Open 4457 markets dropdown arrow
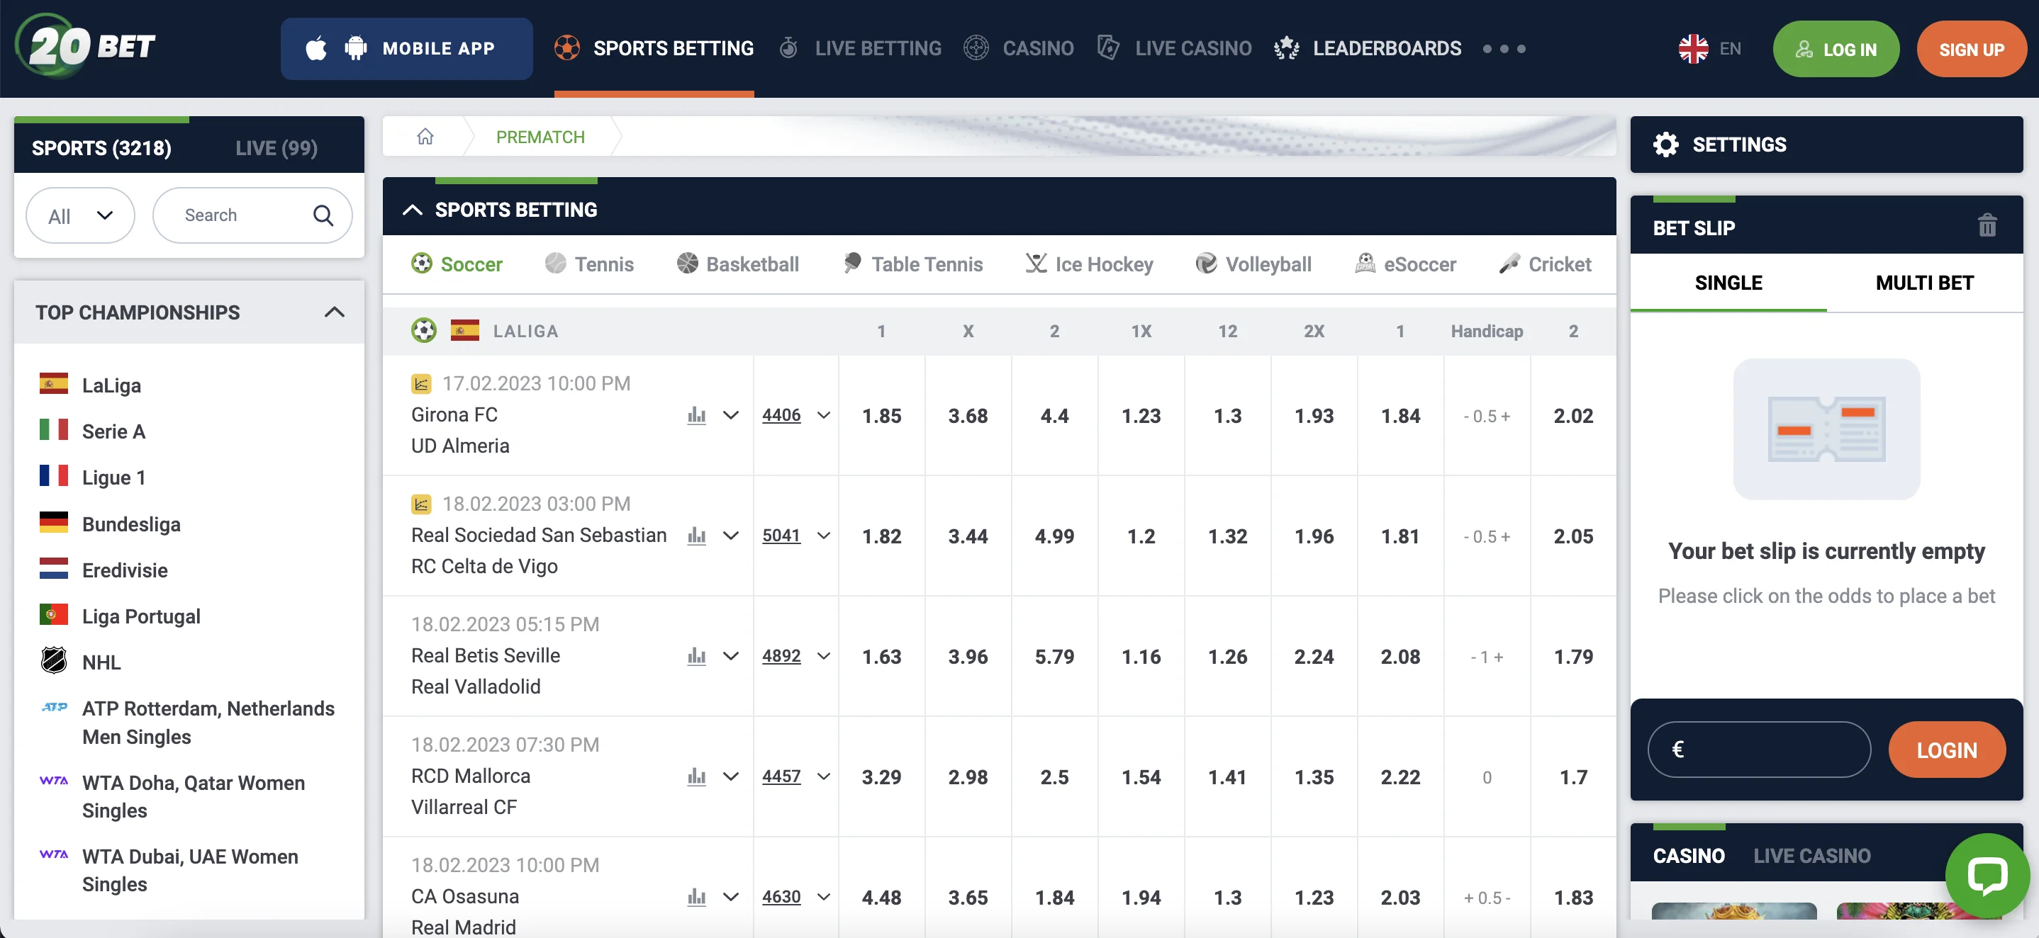The width and height of the screenshot is (2039, 938). [823, 776]
